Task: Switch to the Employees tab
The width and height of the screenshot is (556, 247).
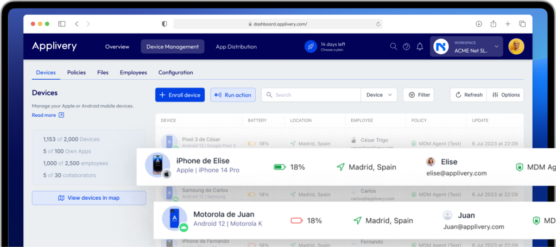Action: pyautogui.click(x=134, y=72)
